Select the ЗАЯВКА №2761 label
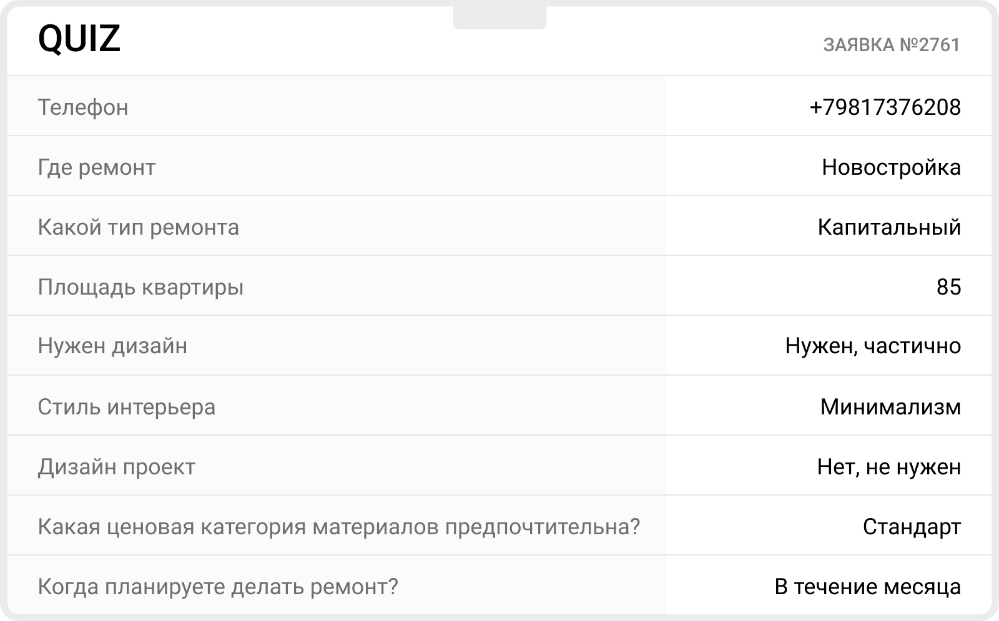 point(892,45)
